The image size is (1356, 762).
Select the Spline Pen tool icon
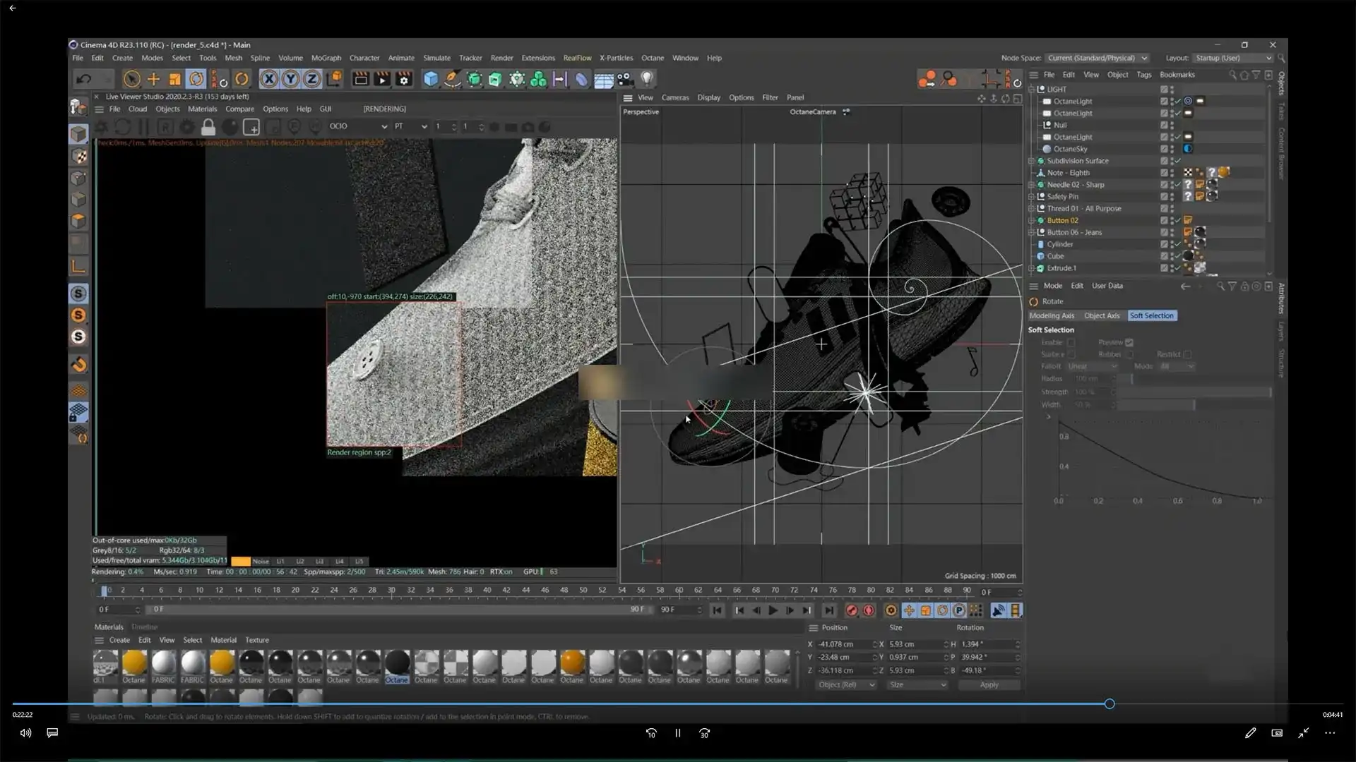coord(452,79)
